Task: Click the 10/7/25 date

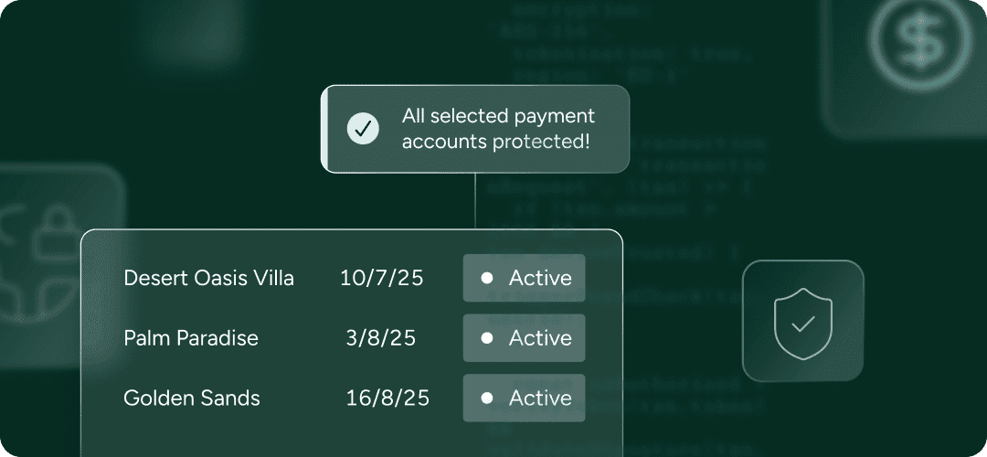Action: tap(381, 278)
